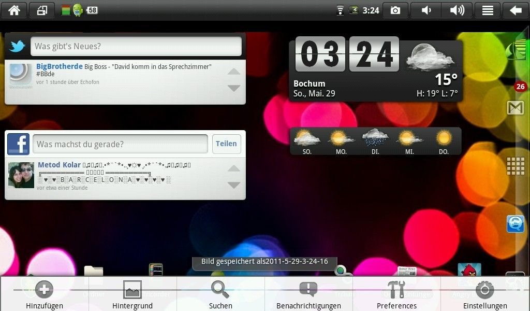Show next Facebook post with down arrow
This screenshot has width=530, height=311.
point(234,185)
